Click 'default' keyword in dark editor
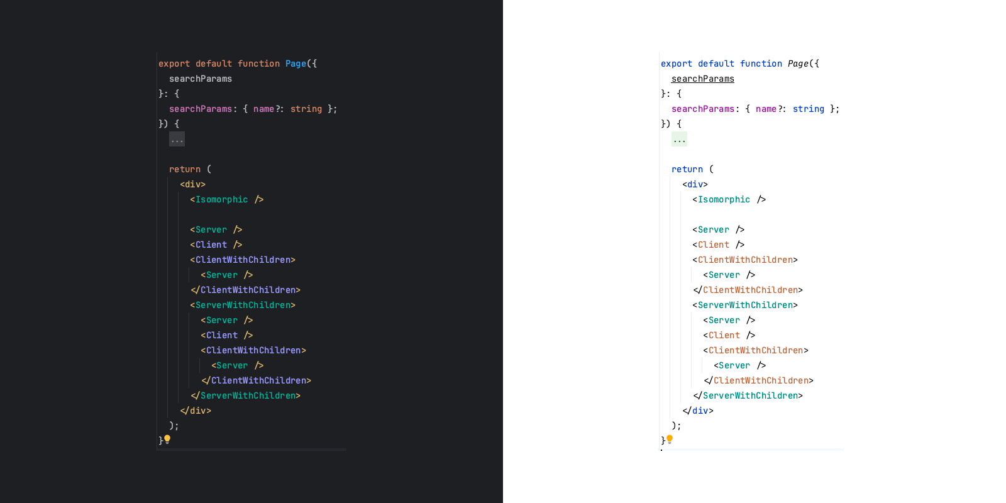Screen dimensions: 1006x503 click(x=214, y=64)
